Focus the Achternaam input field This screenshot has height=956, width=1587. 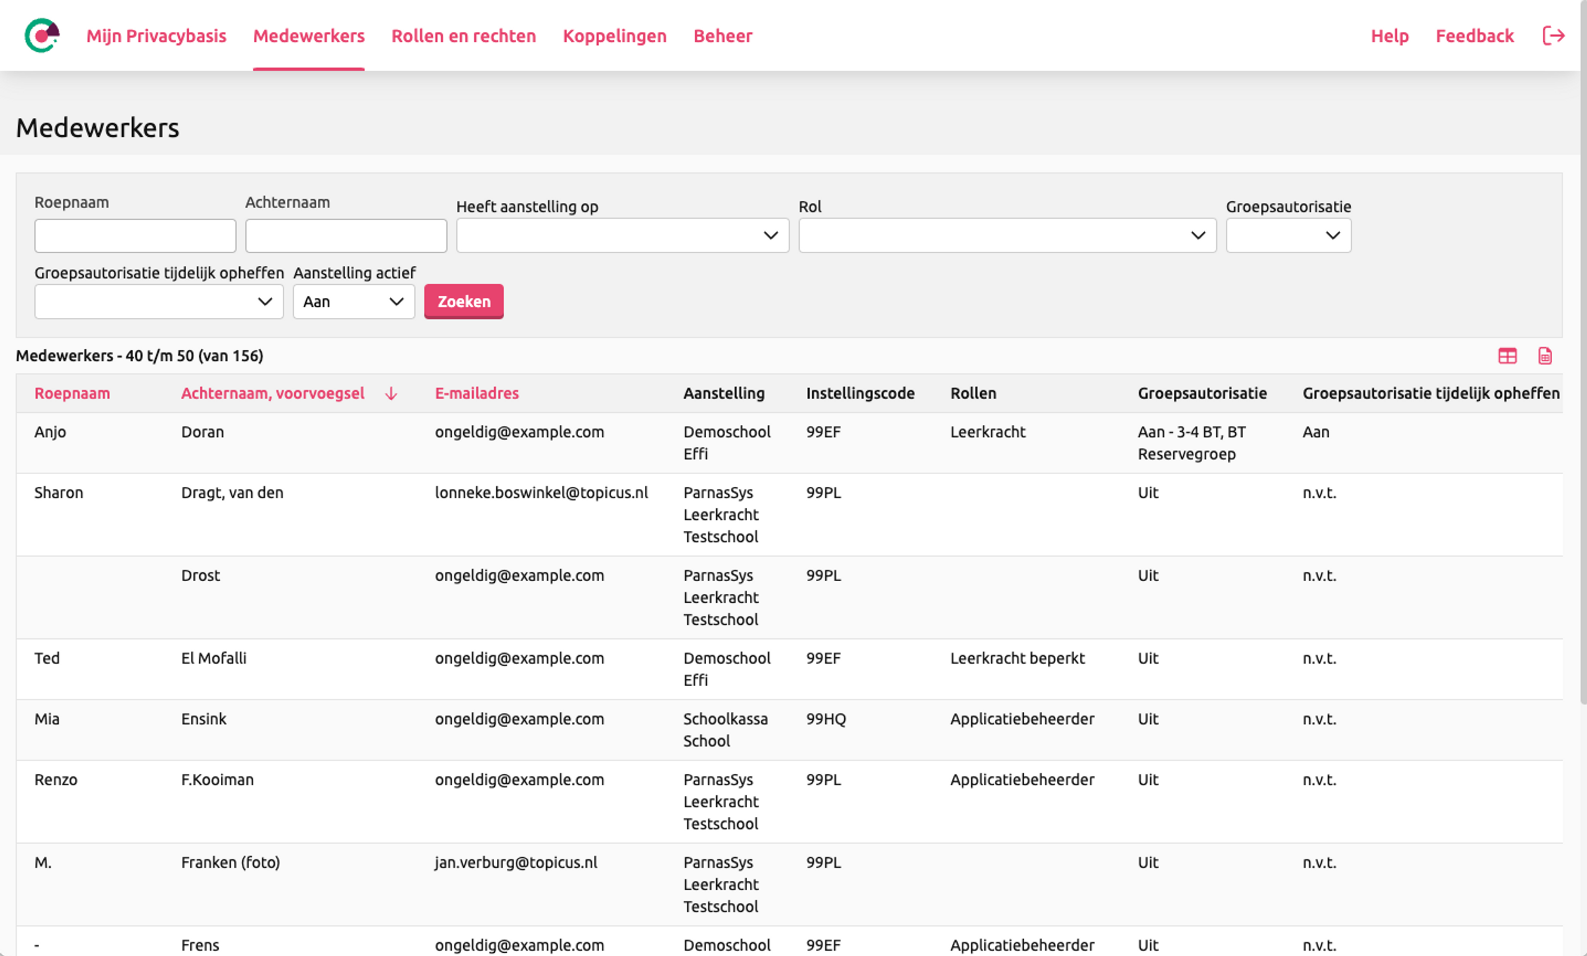point(346,235)
